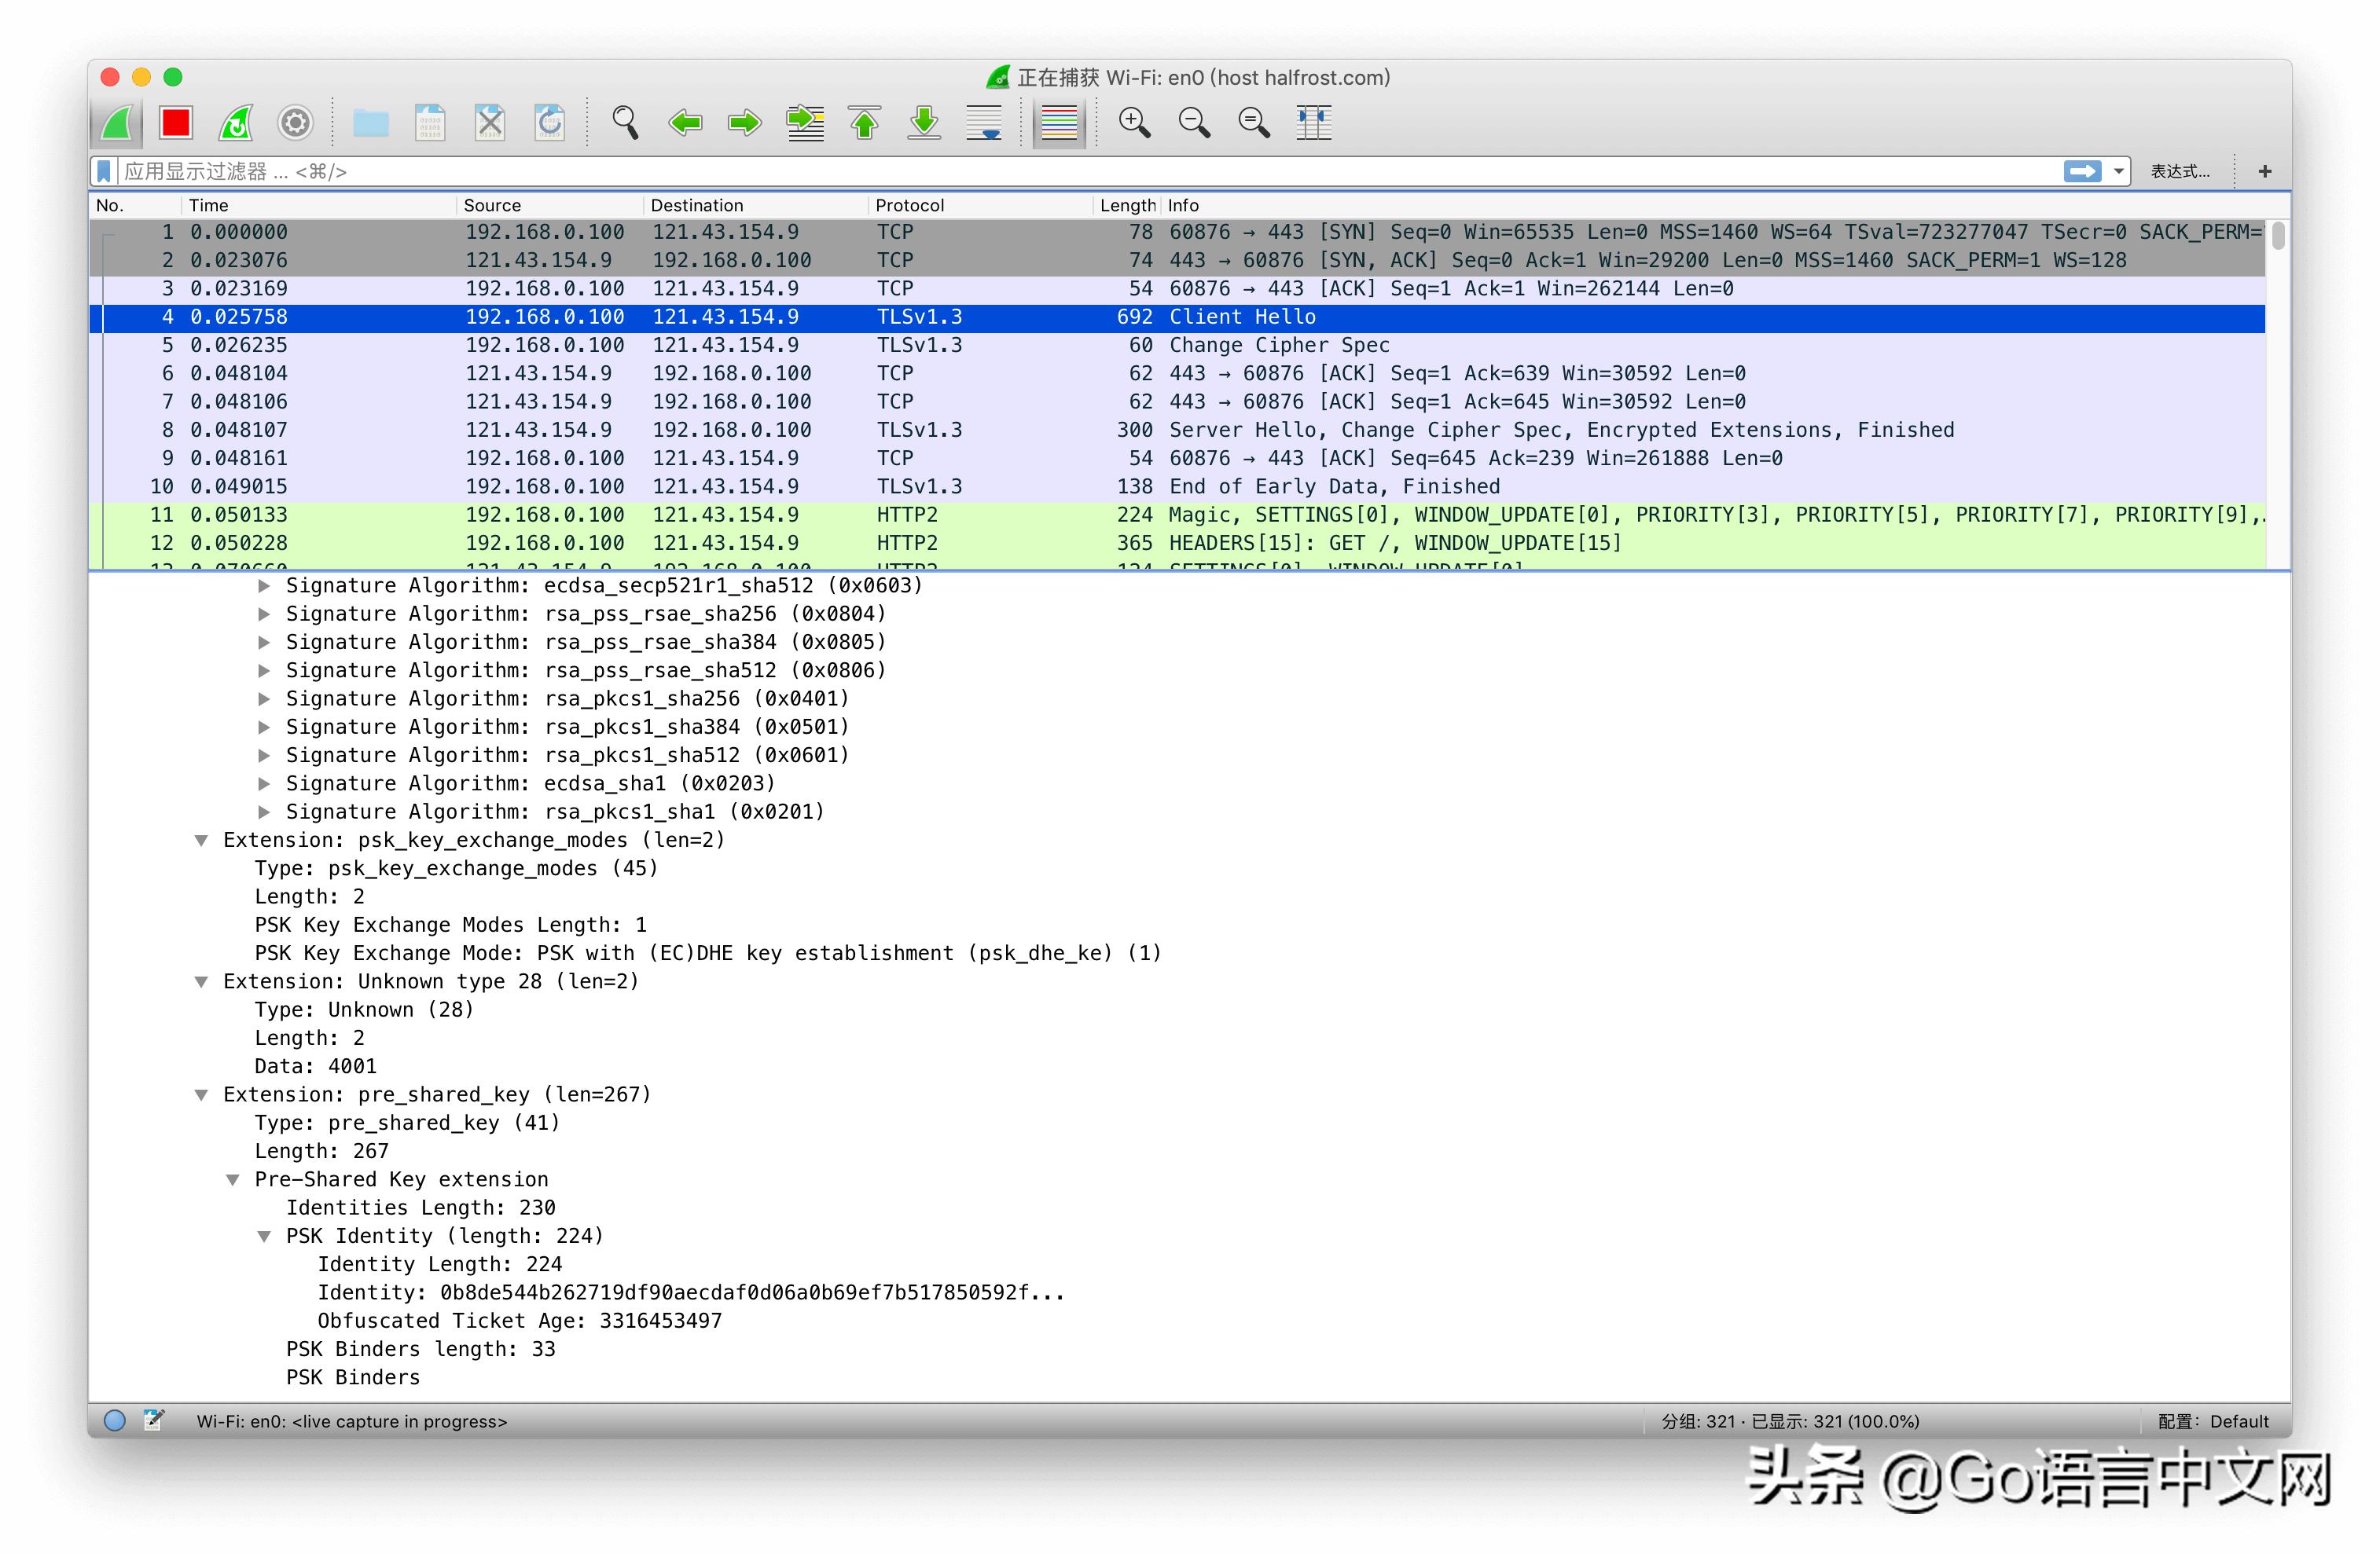2380x1554 pixels.
Task: Collapse the psk_key_exchange_modes extension
Action: click(201, 841)
